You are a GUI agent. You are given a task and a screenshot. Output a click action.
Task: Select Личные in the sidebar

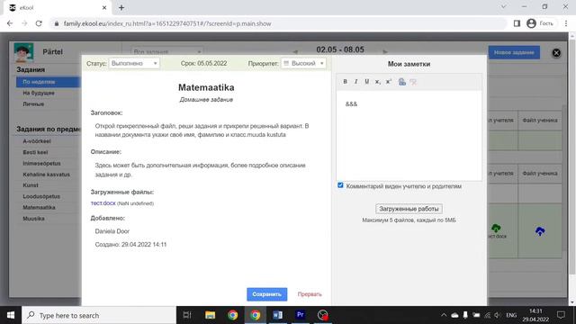coord(33,104)
